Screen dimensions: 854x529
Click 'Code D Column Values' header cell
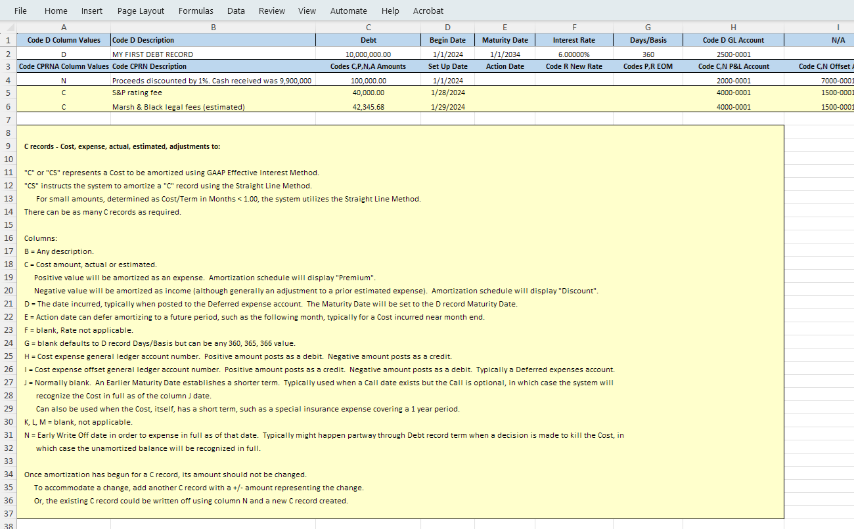(x=64, y=40)
